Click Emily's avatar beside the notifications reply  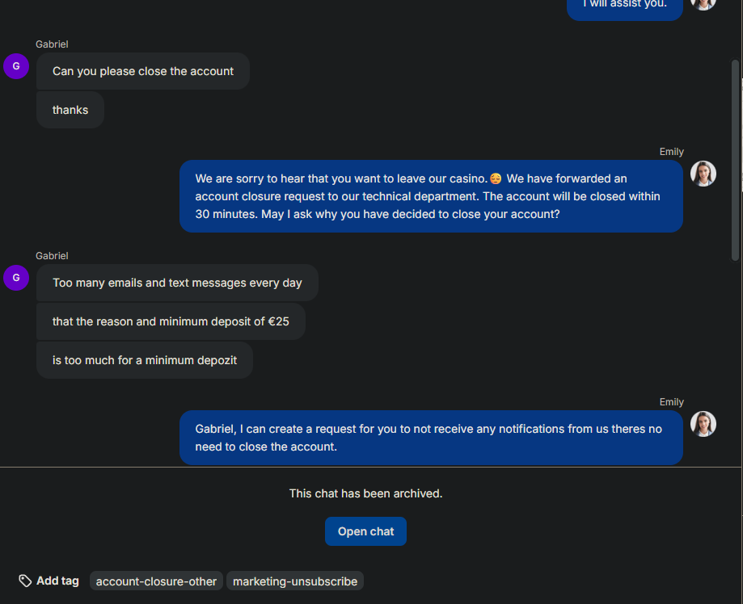point(703,424)
